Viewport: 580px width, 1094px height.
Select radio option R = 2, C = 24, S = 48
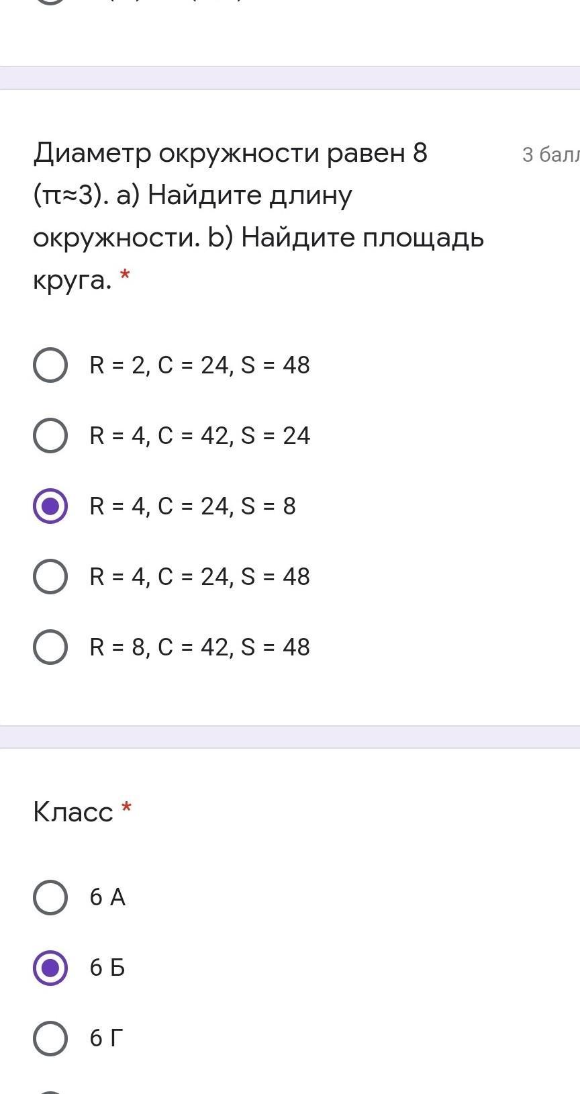(x=50, y=365)
